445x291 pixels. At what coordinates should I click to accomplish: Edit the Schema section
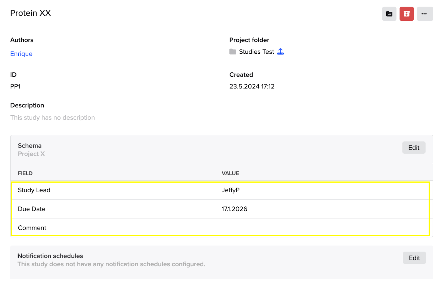point(414,148)
